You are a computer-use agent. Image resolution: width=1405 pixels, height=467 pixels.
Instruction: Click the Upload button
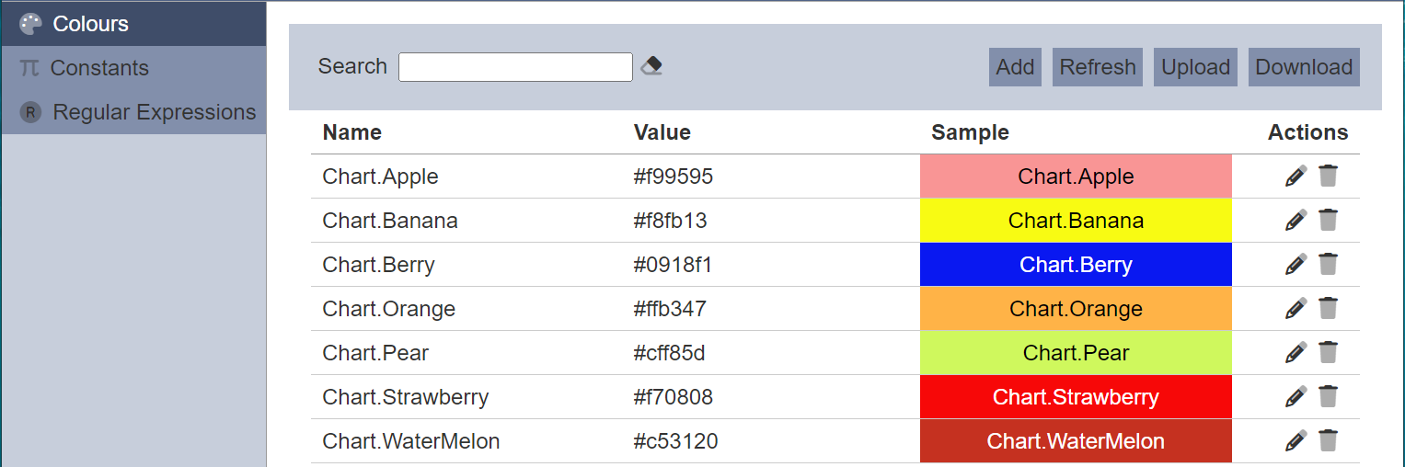tap(1195, 67)
